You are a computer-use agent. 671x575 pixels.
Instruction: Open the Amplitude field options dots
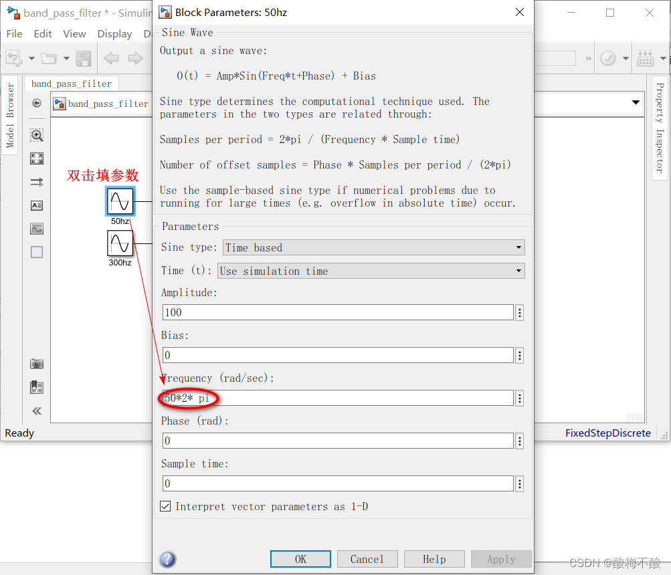pos(520,313)
